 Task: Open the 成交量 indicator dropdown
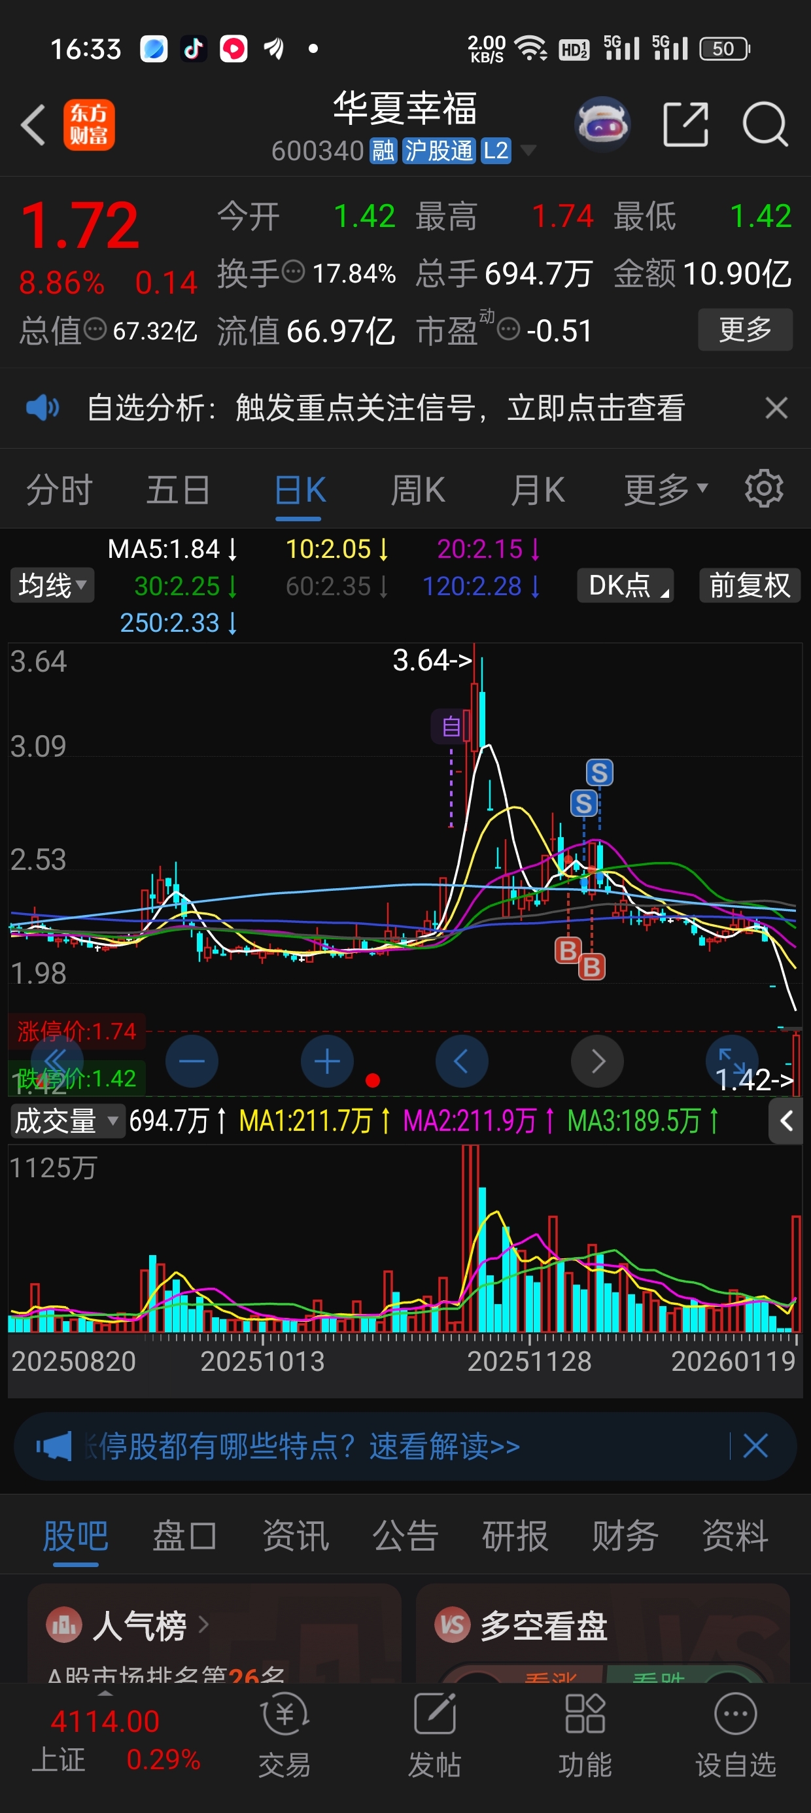tap(67, 1120)
